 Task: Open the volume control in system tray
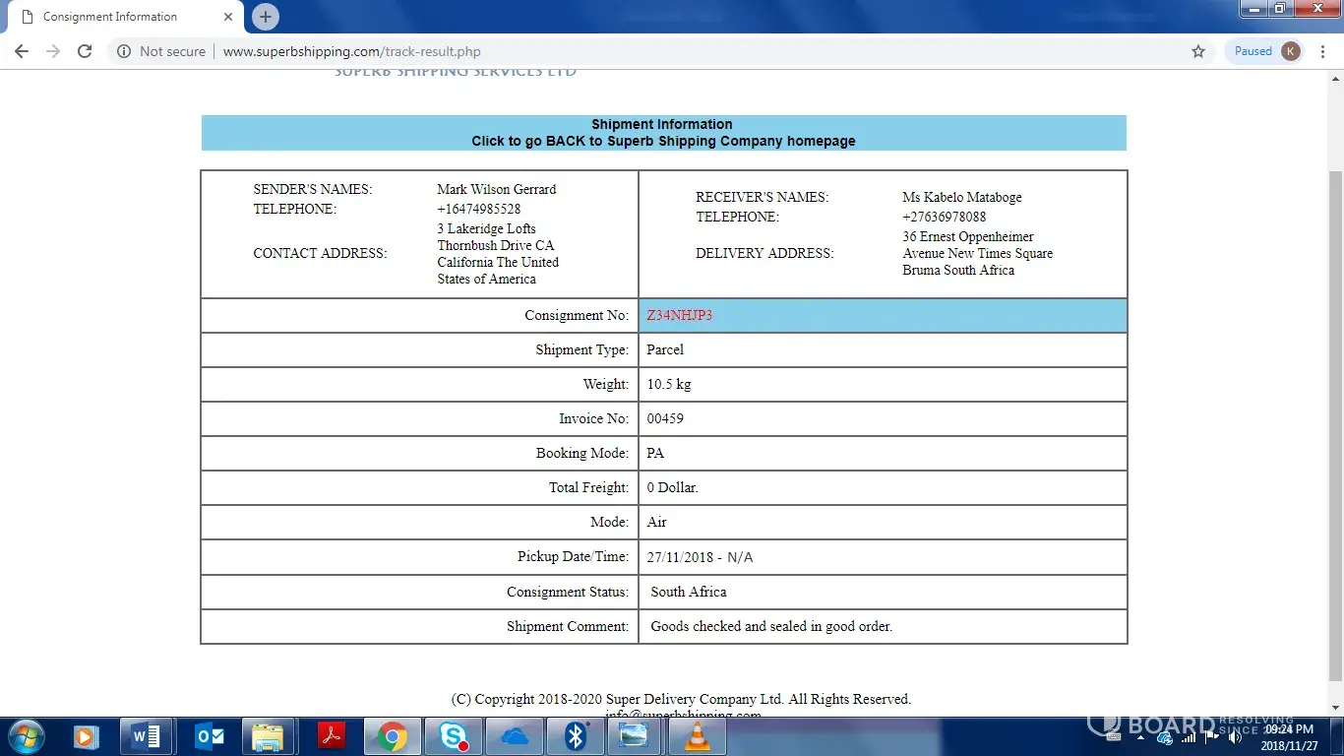pos(1235,737)
